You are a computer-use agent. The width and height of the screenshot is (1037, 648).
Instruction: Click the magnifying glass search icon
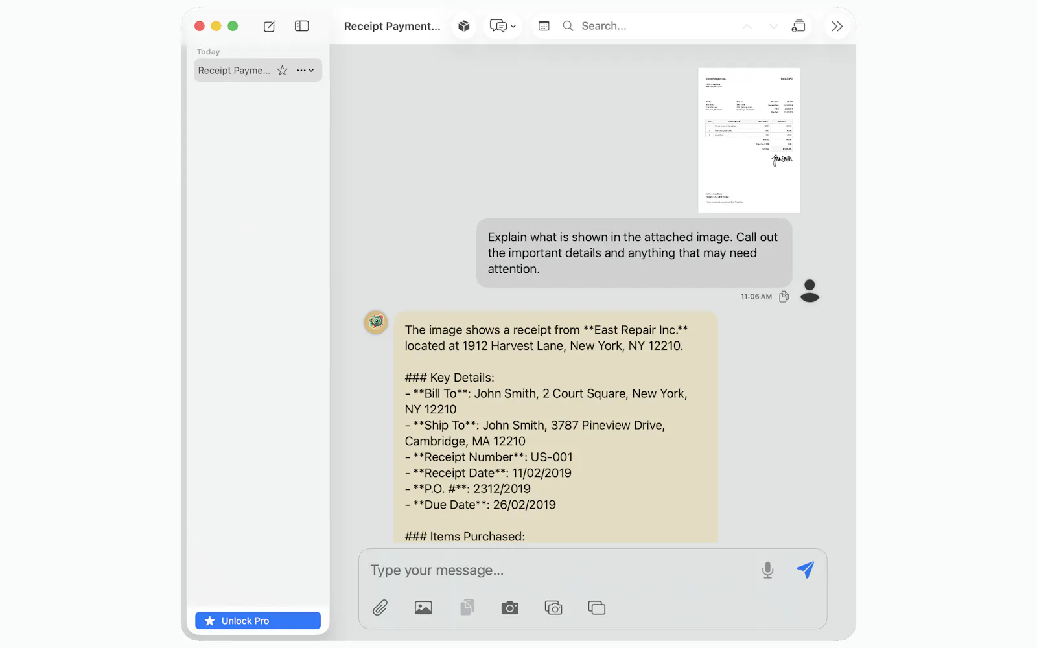coord(568,27)
